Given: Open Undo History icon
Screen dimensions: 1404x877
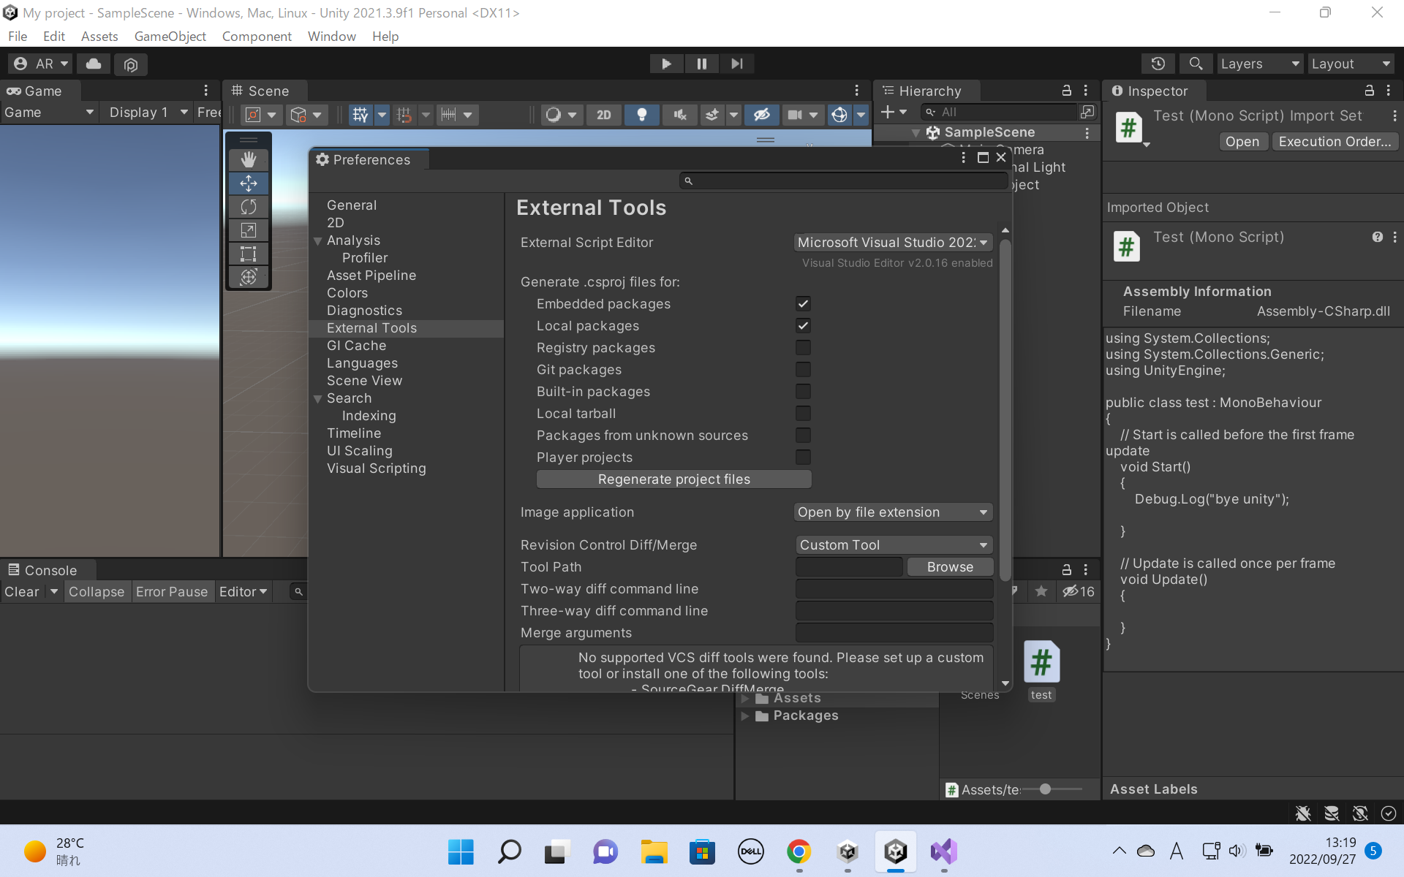Looking at the screenshot, I should (1158, 64).
